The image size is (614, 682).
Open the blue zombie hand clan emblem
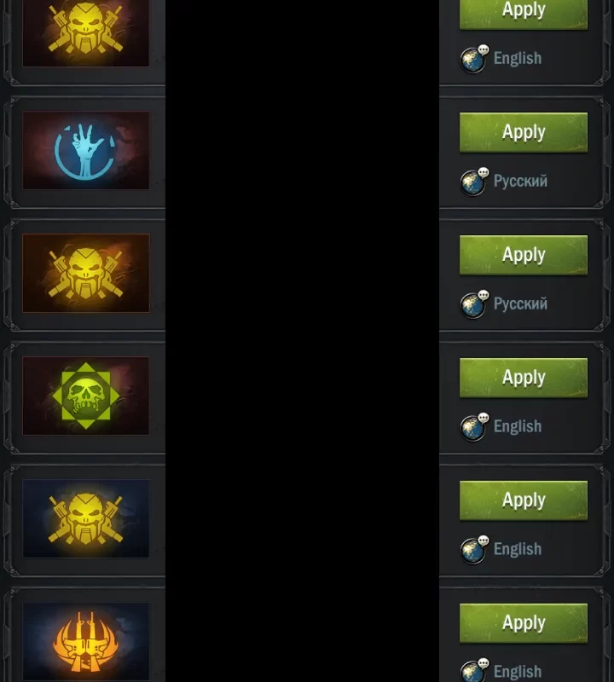(86, 151)
